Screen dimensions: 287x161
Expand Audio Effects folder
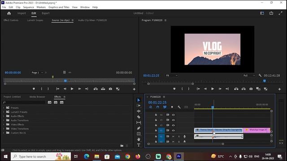(4, 116)
